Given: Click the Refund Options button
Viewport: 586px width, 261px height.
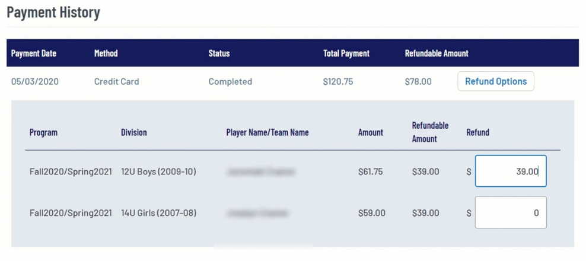Looking at the screenshot, I should point(495,81).
